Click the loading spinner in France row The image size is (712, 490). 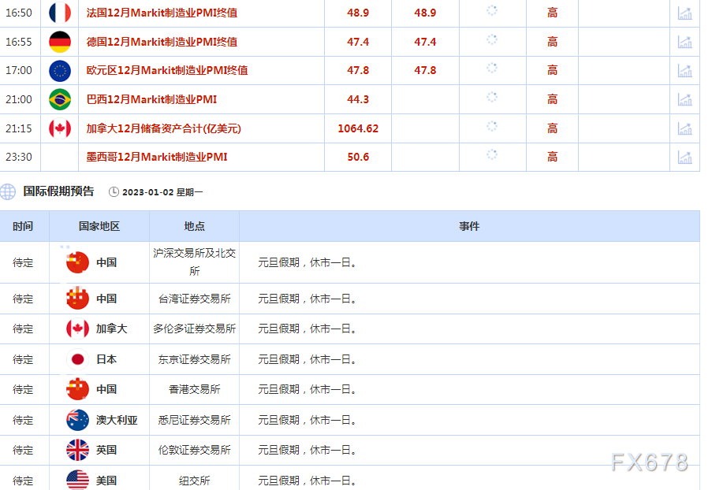coord(492,10)
